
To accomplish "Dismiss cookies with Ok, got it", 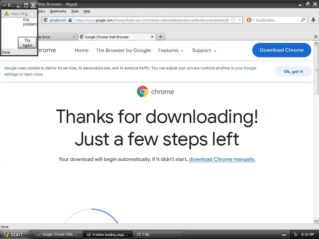I will click(x=293, y=71).
